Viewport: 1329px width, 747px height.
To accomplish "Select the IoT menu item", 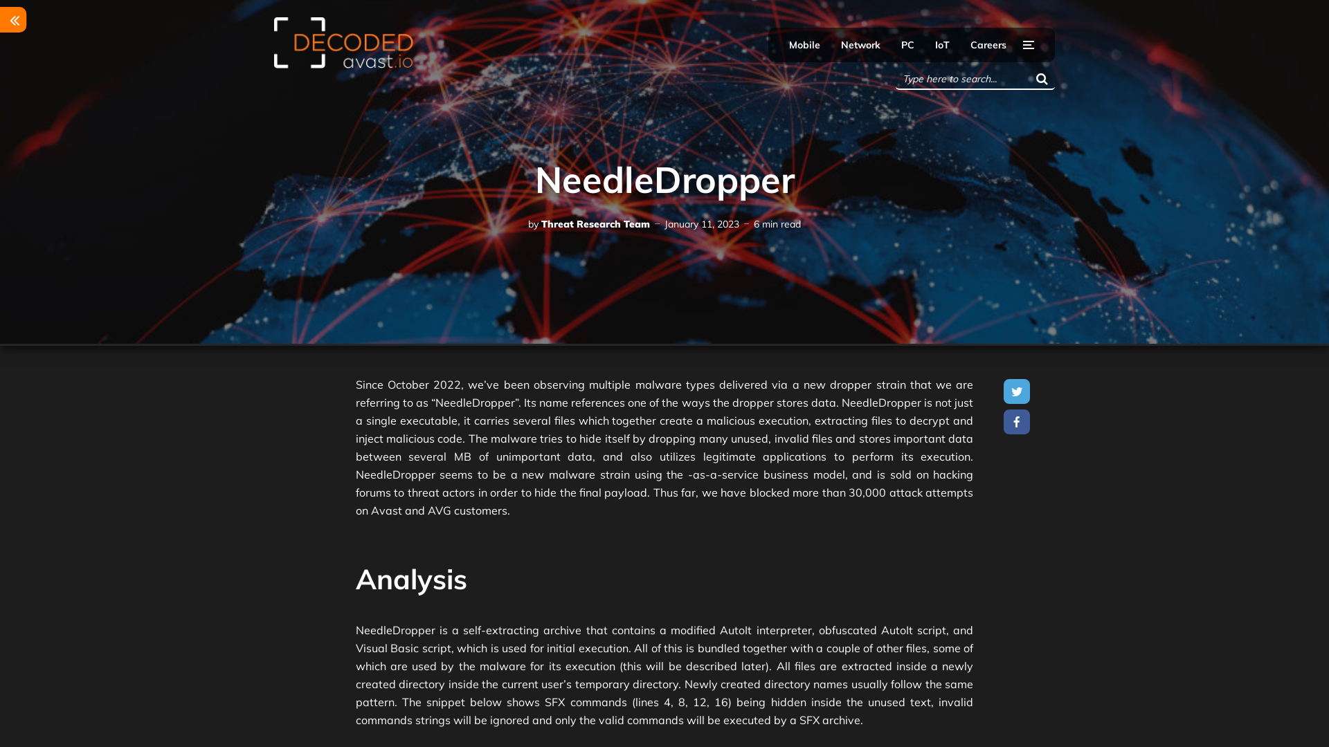I will pos(942,45).
